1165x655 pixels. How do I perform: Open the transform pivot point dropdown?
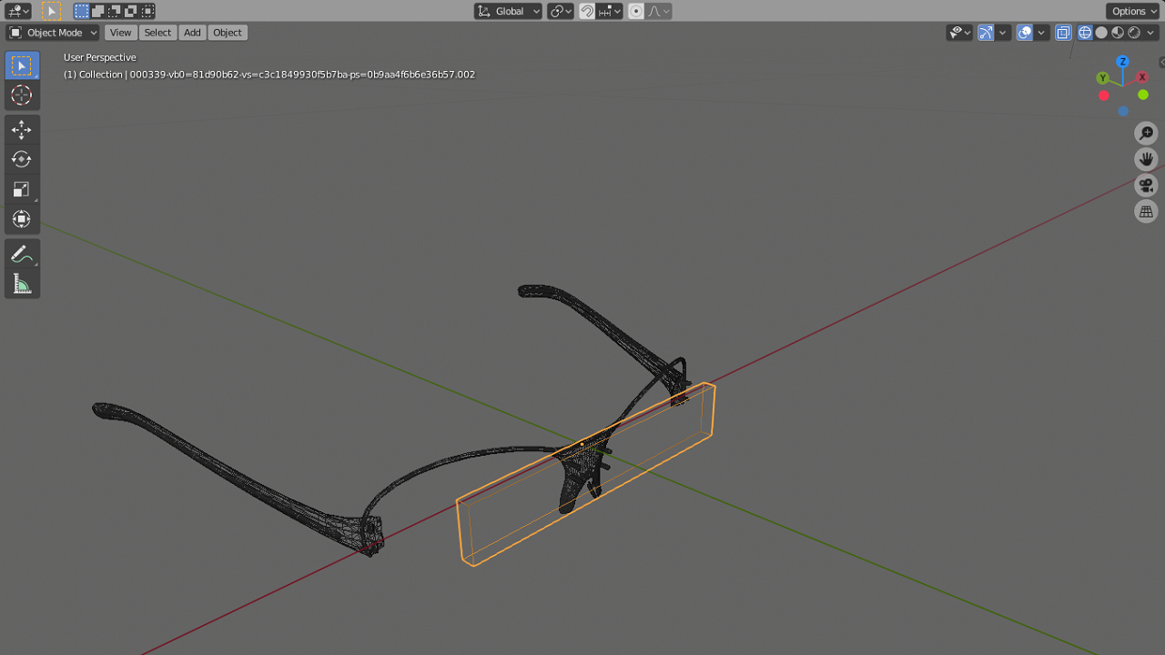561,11
